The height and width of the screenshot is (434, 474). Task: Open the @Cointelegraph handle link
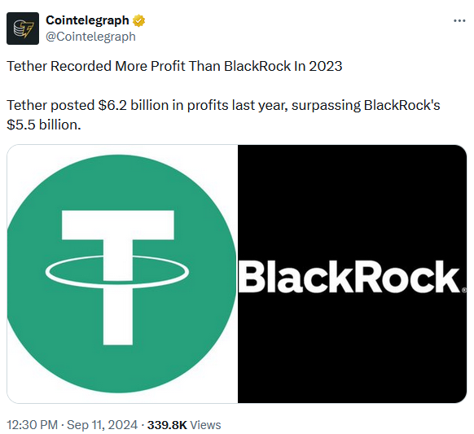coord(90,37)
